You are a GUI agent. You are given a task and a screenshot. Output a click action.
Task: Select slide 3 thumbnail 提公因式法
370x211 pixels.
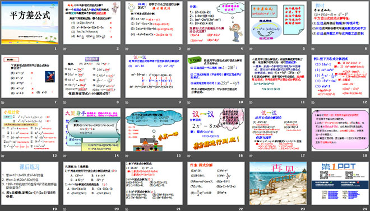pyautogui.click(x=154, y=22)
